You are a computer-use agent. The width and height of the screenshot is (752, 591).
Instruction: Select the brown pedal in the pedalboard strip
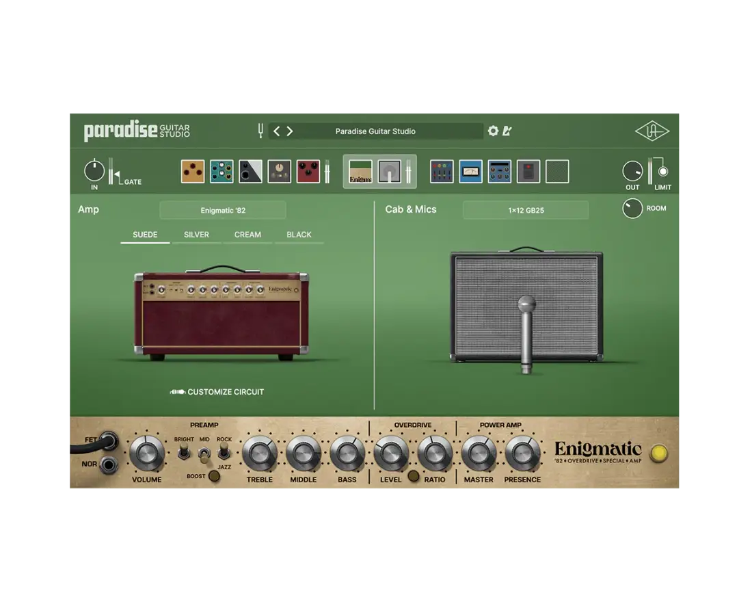193,171
